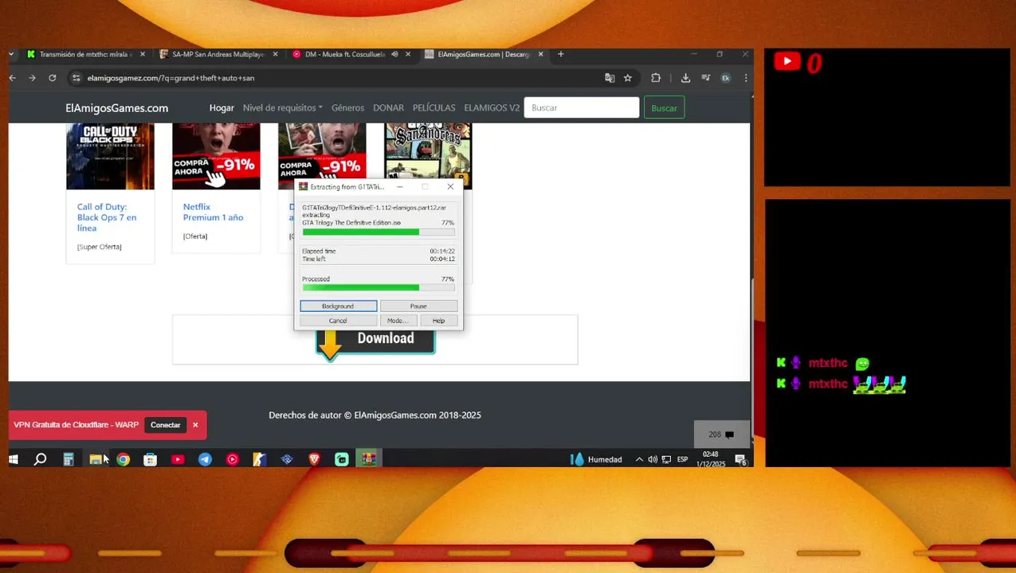Cancel the WinRAR extraction
Viewport: 1016px width, 573px height.
[x=338, y=321]
